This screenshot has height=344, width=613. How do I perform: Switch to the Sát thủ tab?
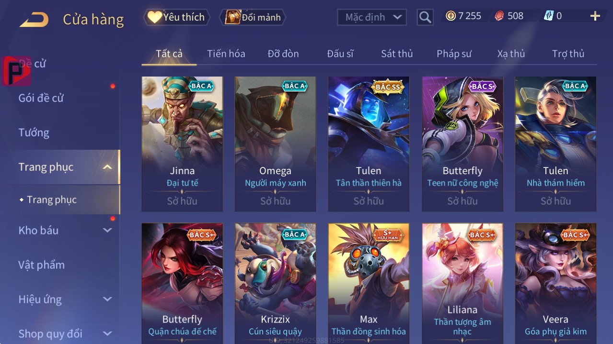pyautogui.click(x=397, y=54)
